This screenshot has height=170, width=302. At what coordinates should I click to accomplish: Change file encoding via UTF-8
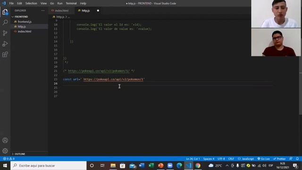click(x=221, y=159)
